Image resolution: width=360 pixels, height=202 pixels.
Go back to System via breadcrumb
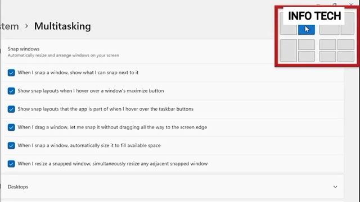coord(10,26)
